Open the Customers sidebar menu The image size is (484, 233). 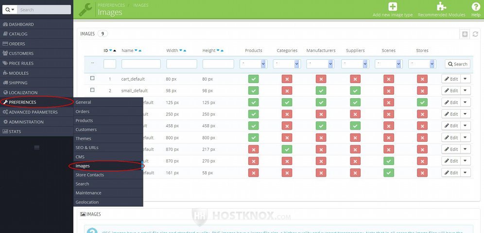[36, 53]
